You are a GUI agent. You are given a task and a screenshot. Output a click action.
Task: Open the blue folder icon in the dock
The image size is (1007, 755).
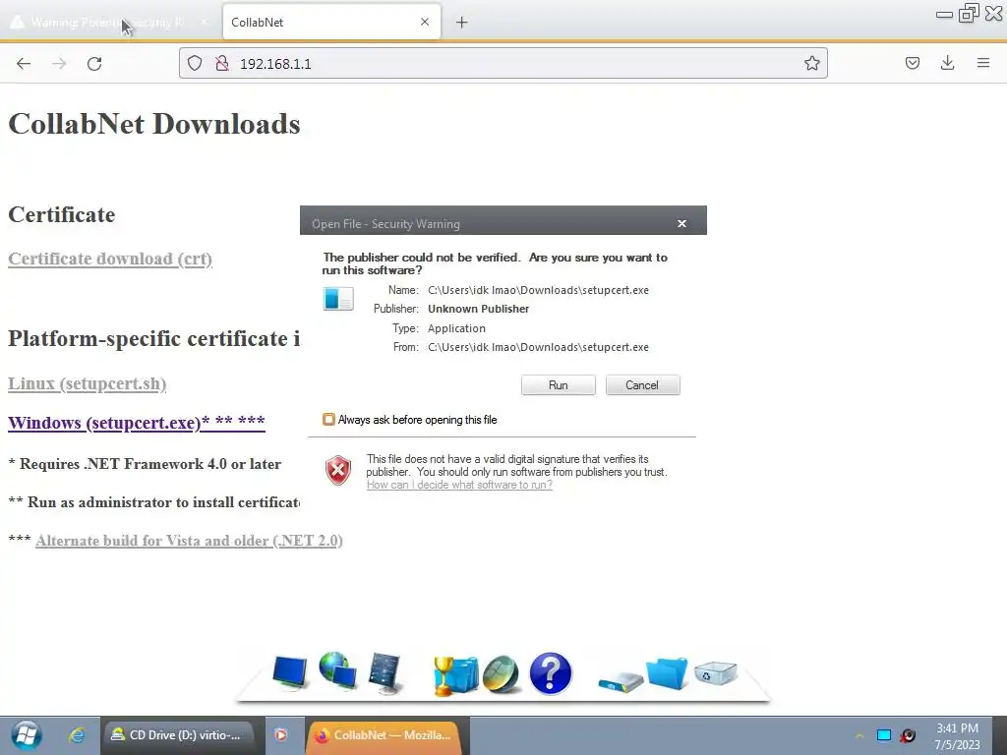point(667,672)
